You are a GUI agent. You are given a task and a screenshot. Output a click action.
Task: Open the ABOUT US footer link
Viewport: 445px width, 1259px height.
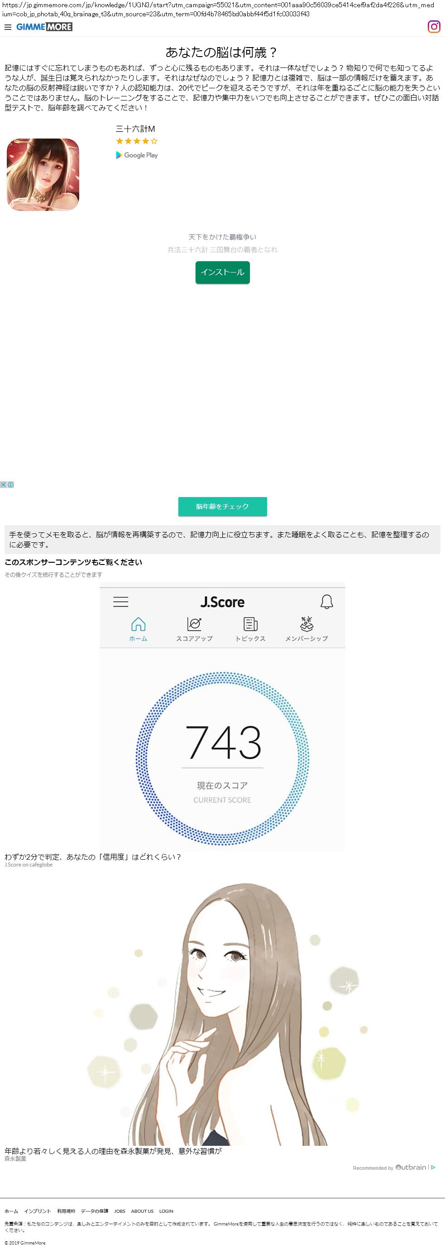pos(142,1211)
